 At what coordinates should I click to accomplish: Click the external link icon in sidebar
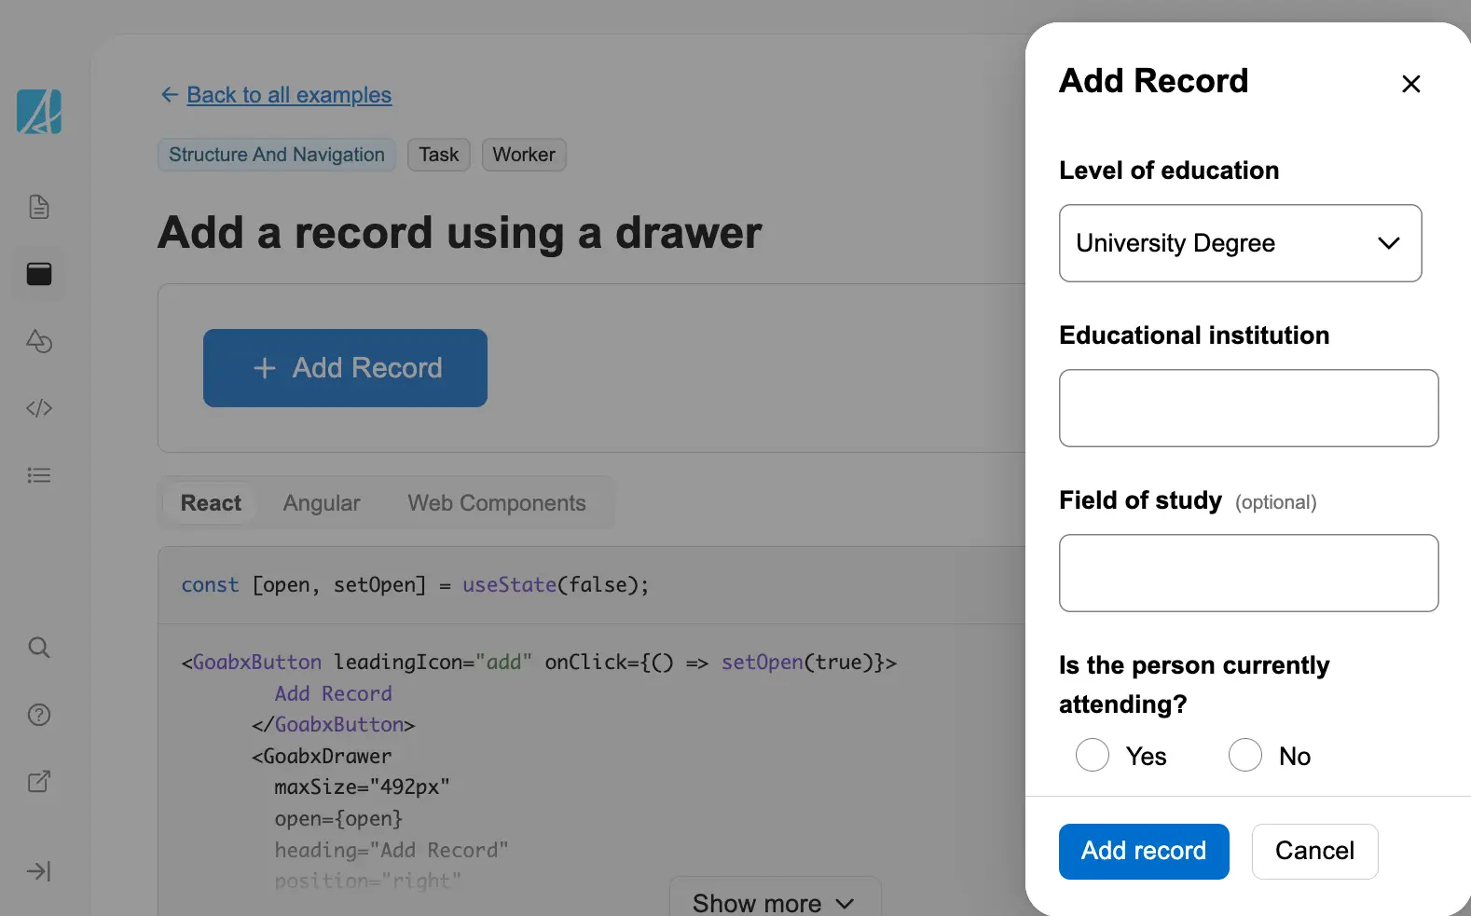point(39,782)
